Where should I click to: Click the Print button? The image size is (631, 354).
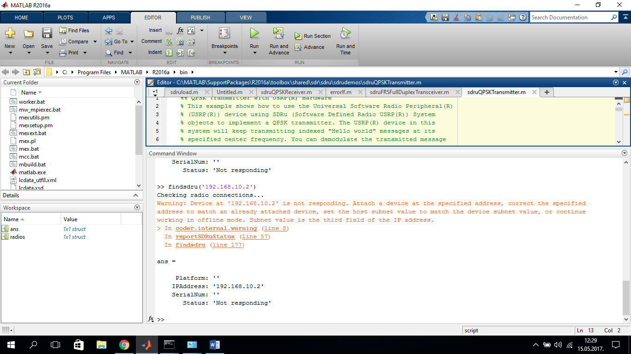[69, 53]
